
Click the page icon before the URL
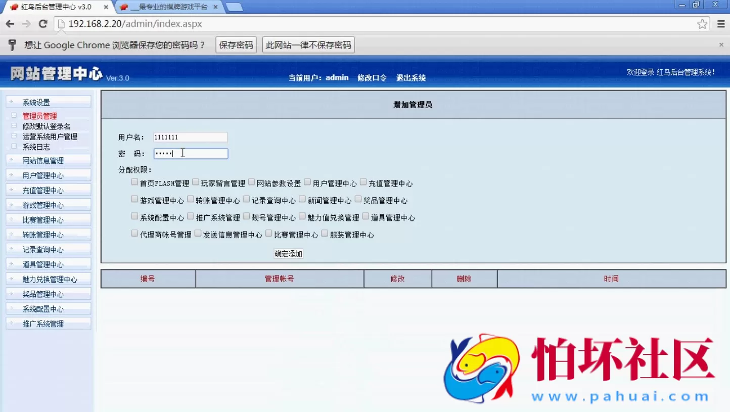[x=61, y=23]
